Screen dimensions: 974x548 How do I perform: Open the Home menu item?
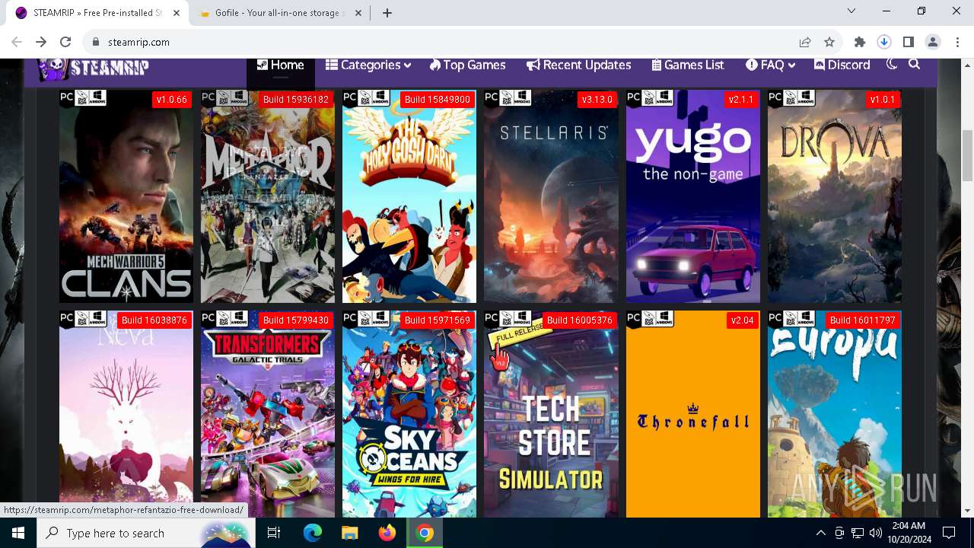(x=280, y=65)
